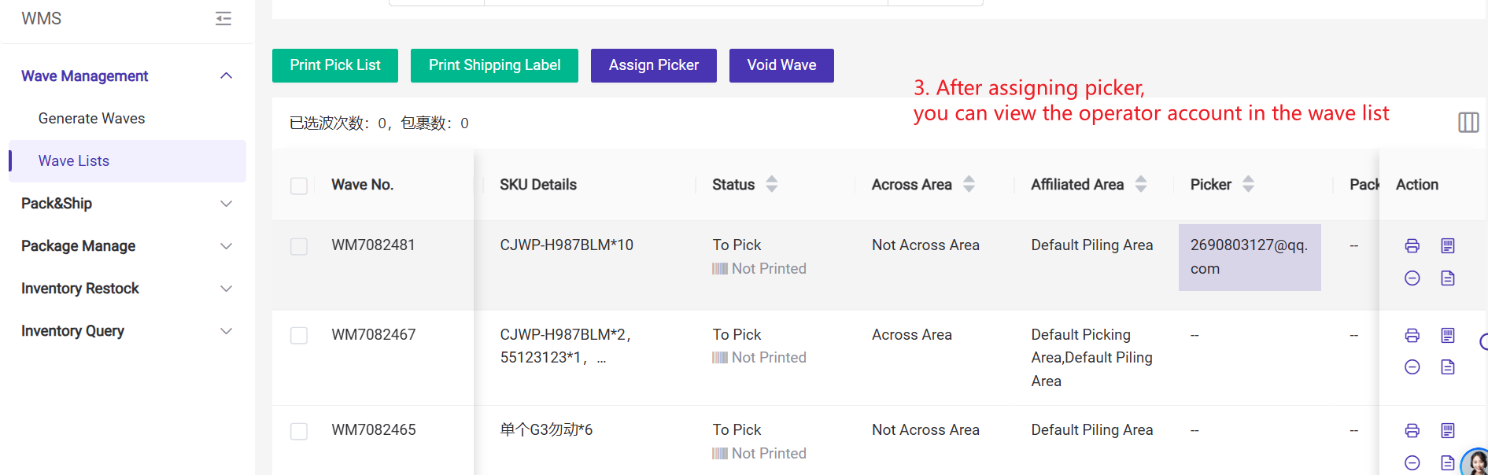Open Generate Waves menu item
The width and height of the screenshot is (1488, 475).
click(x=91, y=119)
